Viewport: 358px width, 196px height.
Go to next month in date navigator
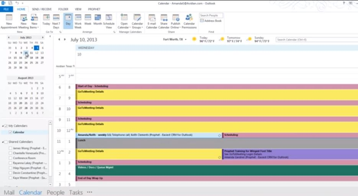pos(43,38)
